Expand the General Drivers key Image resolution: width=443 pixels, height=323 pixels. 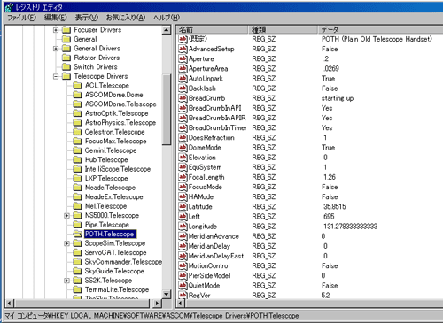pos(56,49)
